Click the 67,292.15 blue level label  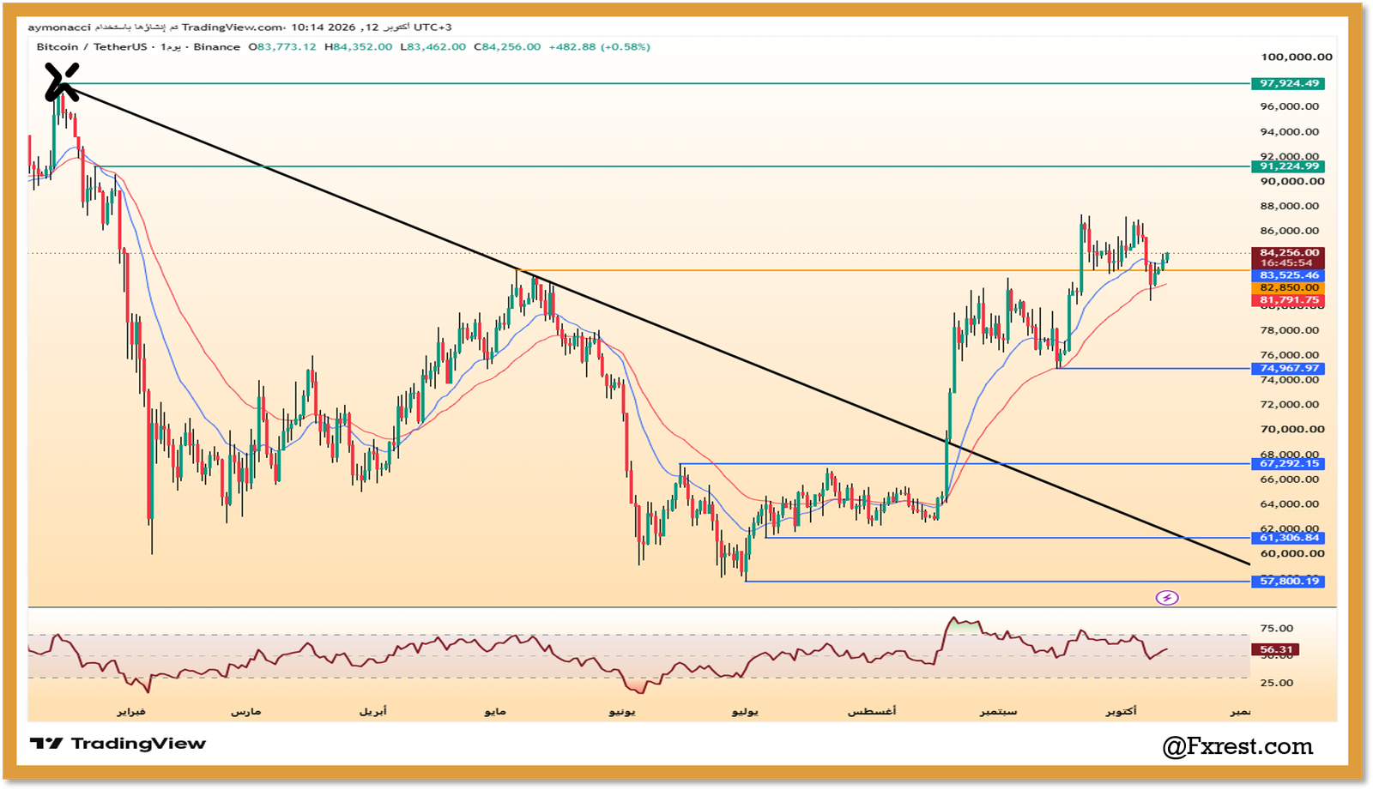(1289, 464)
